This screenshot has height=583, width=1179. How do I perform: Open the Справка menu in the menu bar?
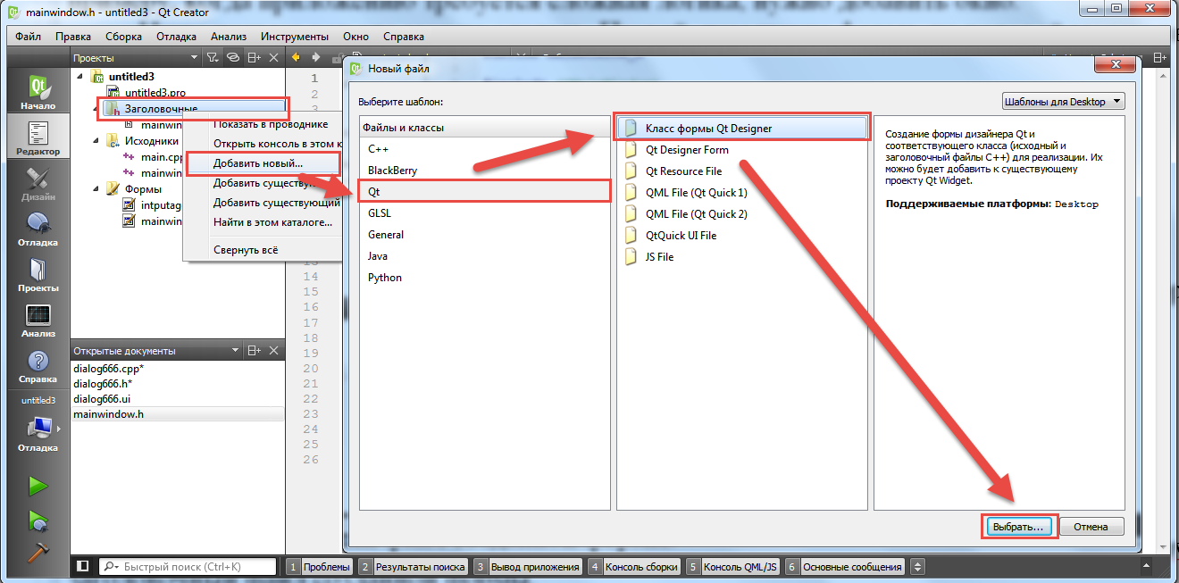[404, 37]
